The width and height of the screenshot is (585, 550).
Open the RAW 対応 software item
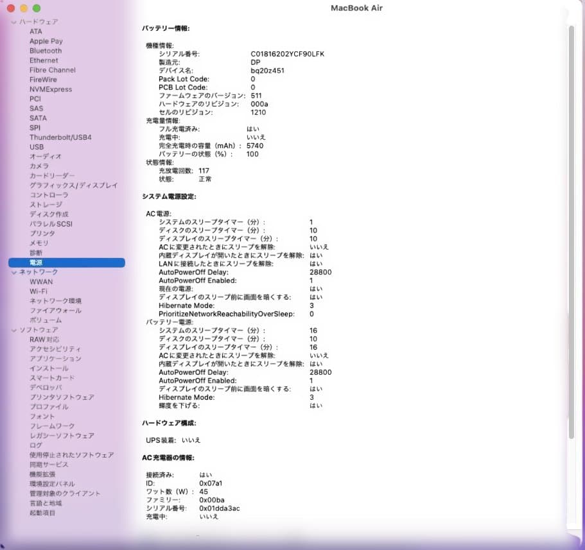tap(43, 339)
